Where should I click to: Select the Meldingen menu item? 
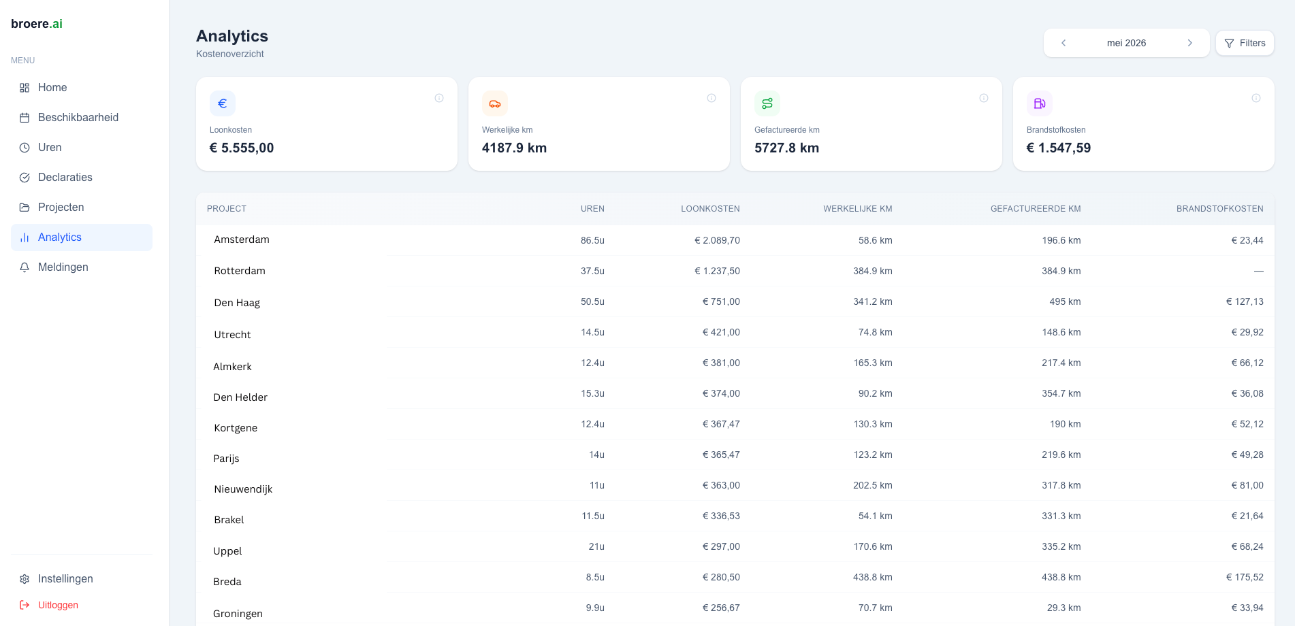coord(82,267)
